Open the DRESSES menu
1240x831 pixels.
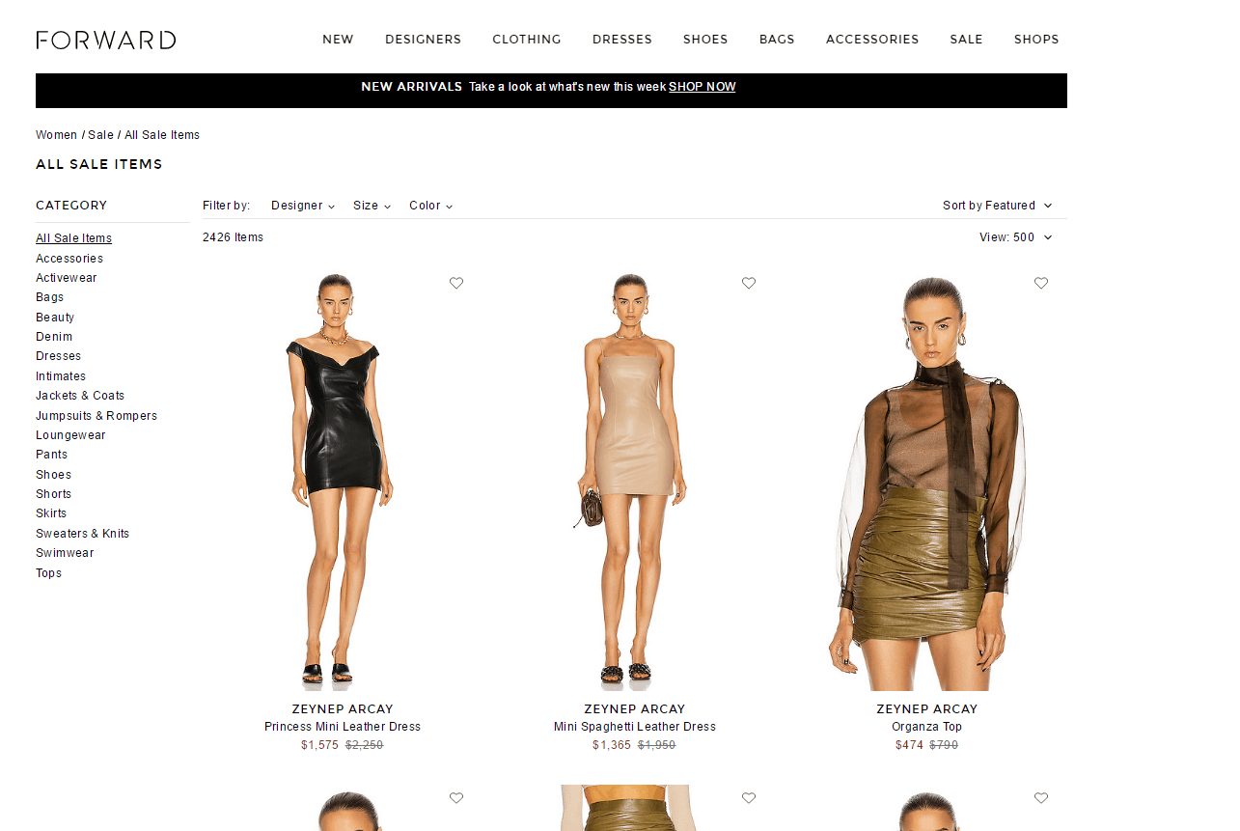(622, 40)
